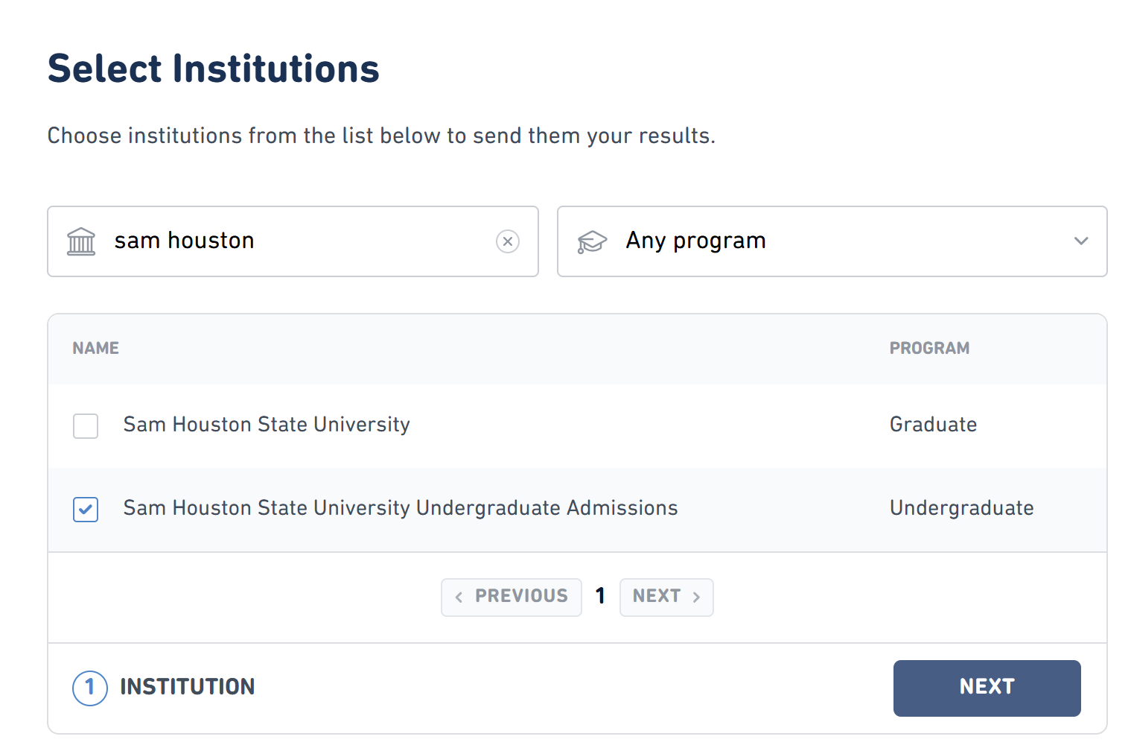The width and height of the screenshot is (1131, 751).
Task: Check the Sam Houston State University Graduate checkbox
Action: [86, 426]
